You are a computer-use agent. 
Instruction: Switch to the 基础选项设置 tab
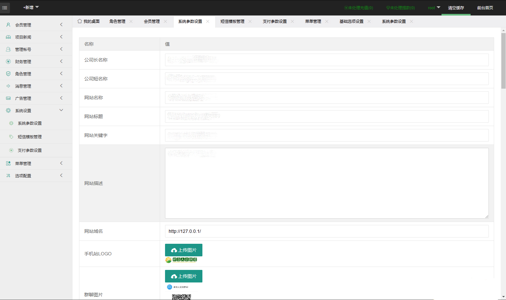point(351,21)
